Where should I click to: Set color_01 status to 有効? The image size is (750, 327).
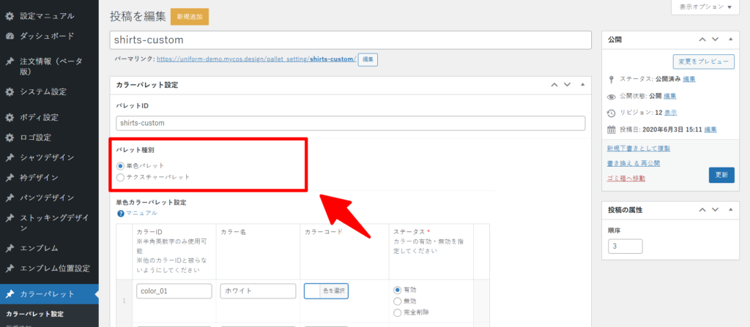point(397,290)
